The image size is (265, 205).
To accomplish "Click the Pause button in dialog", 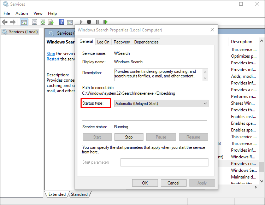I will [x=161, y=137].
